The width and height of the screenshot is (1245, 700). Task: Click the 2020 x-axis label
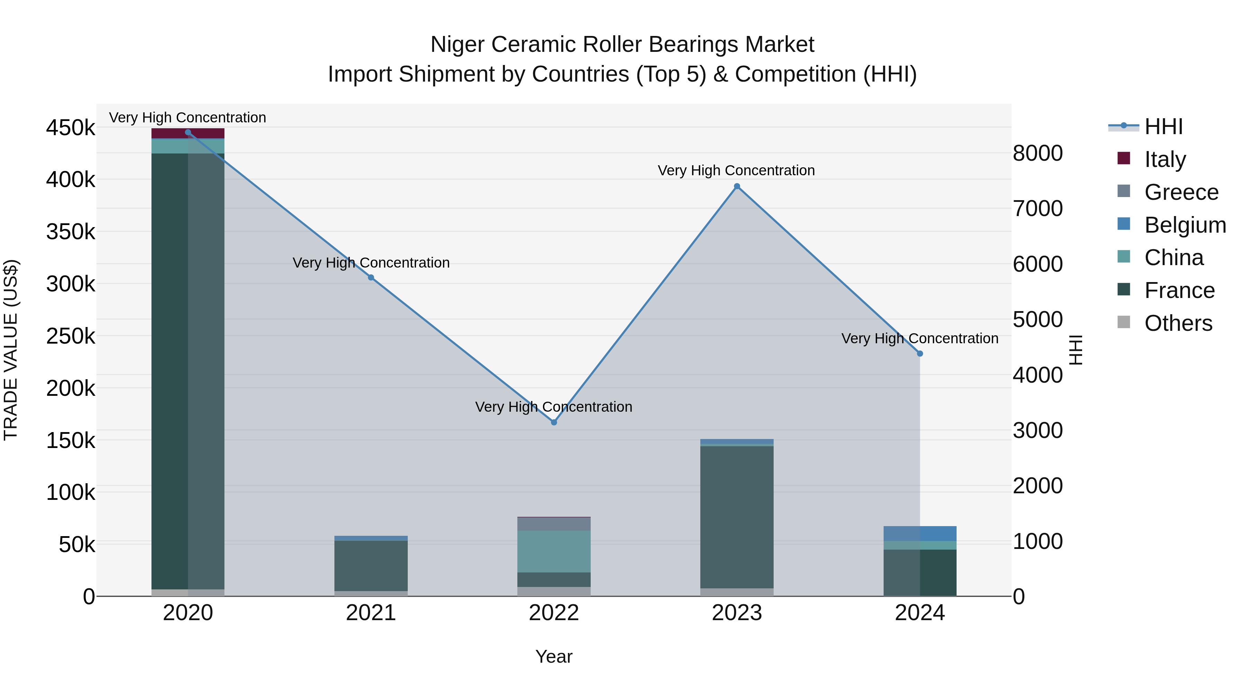pyautogui.click(x=188, y=613)
